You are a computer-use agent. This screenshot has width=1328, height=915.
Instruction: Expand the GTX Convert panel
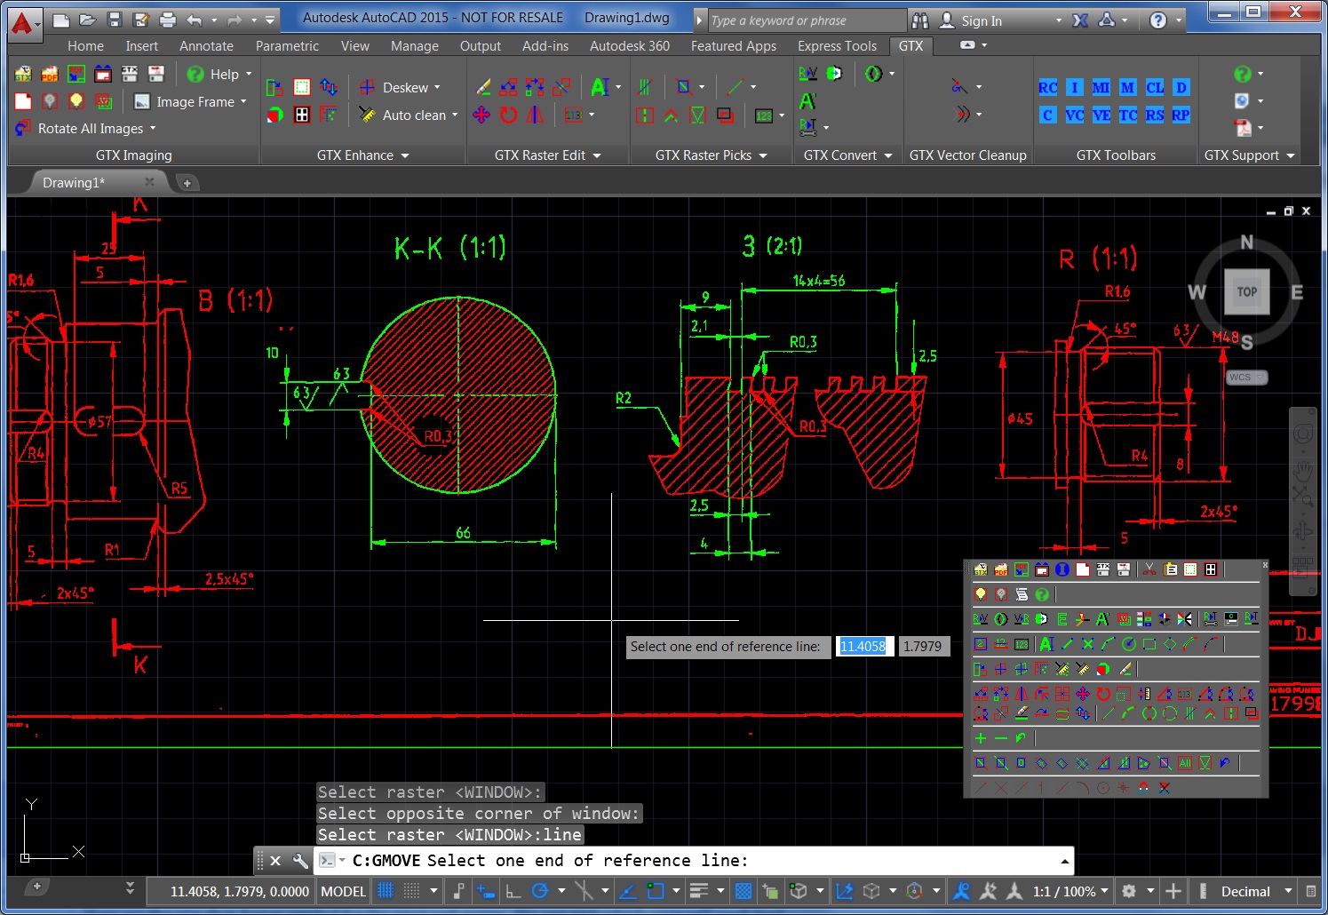(847, 155)
